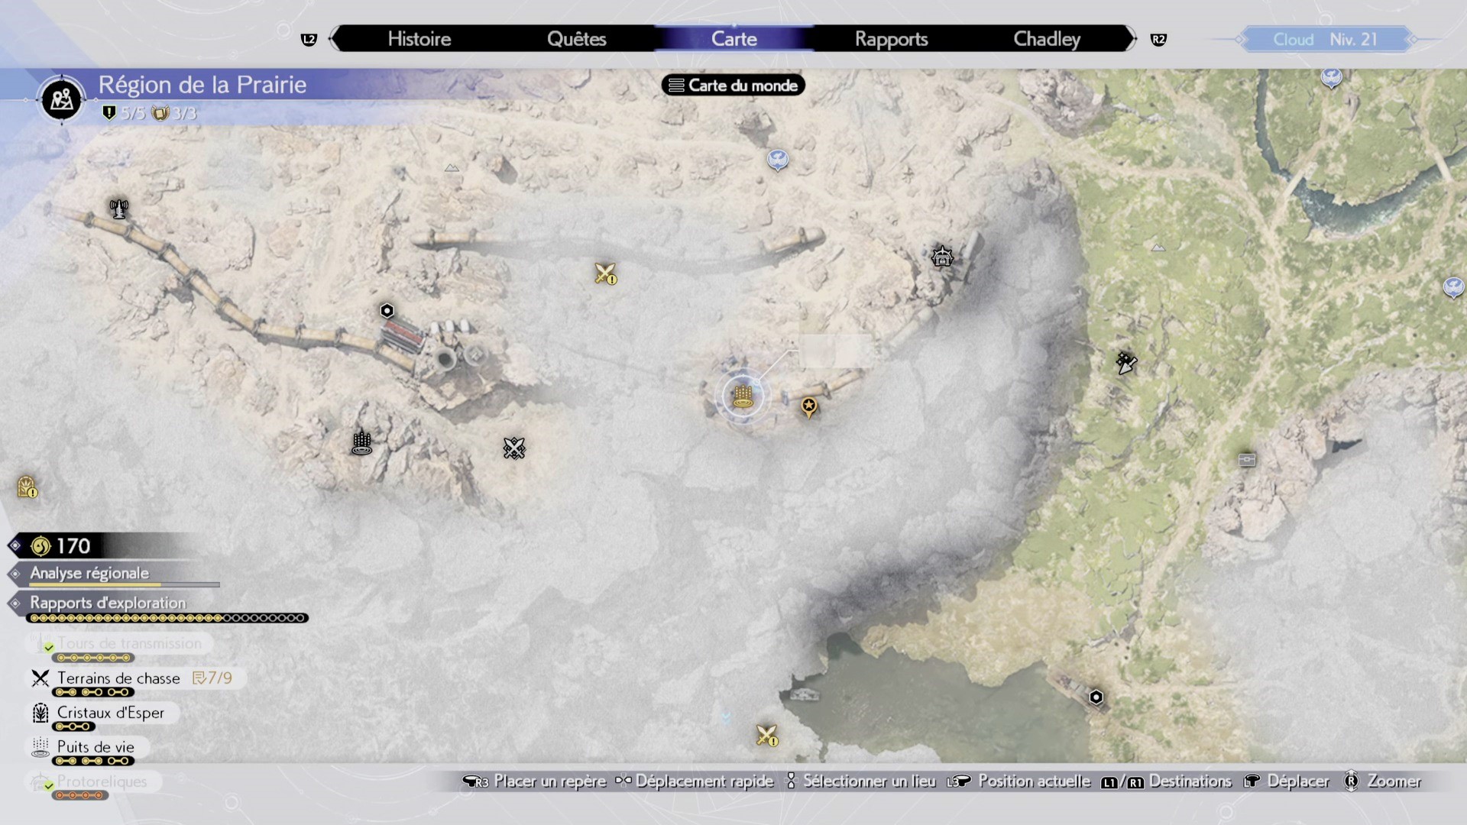
Task: Click the ruins settlement icon in the upper right
Action: [942, 256]
